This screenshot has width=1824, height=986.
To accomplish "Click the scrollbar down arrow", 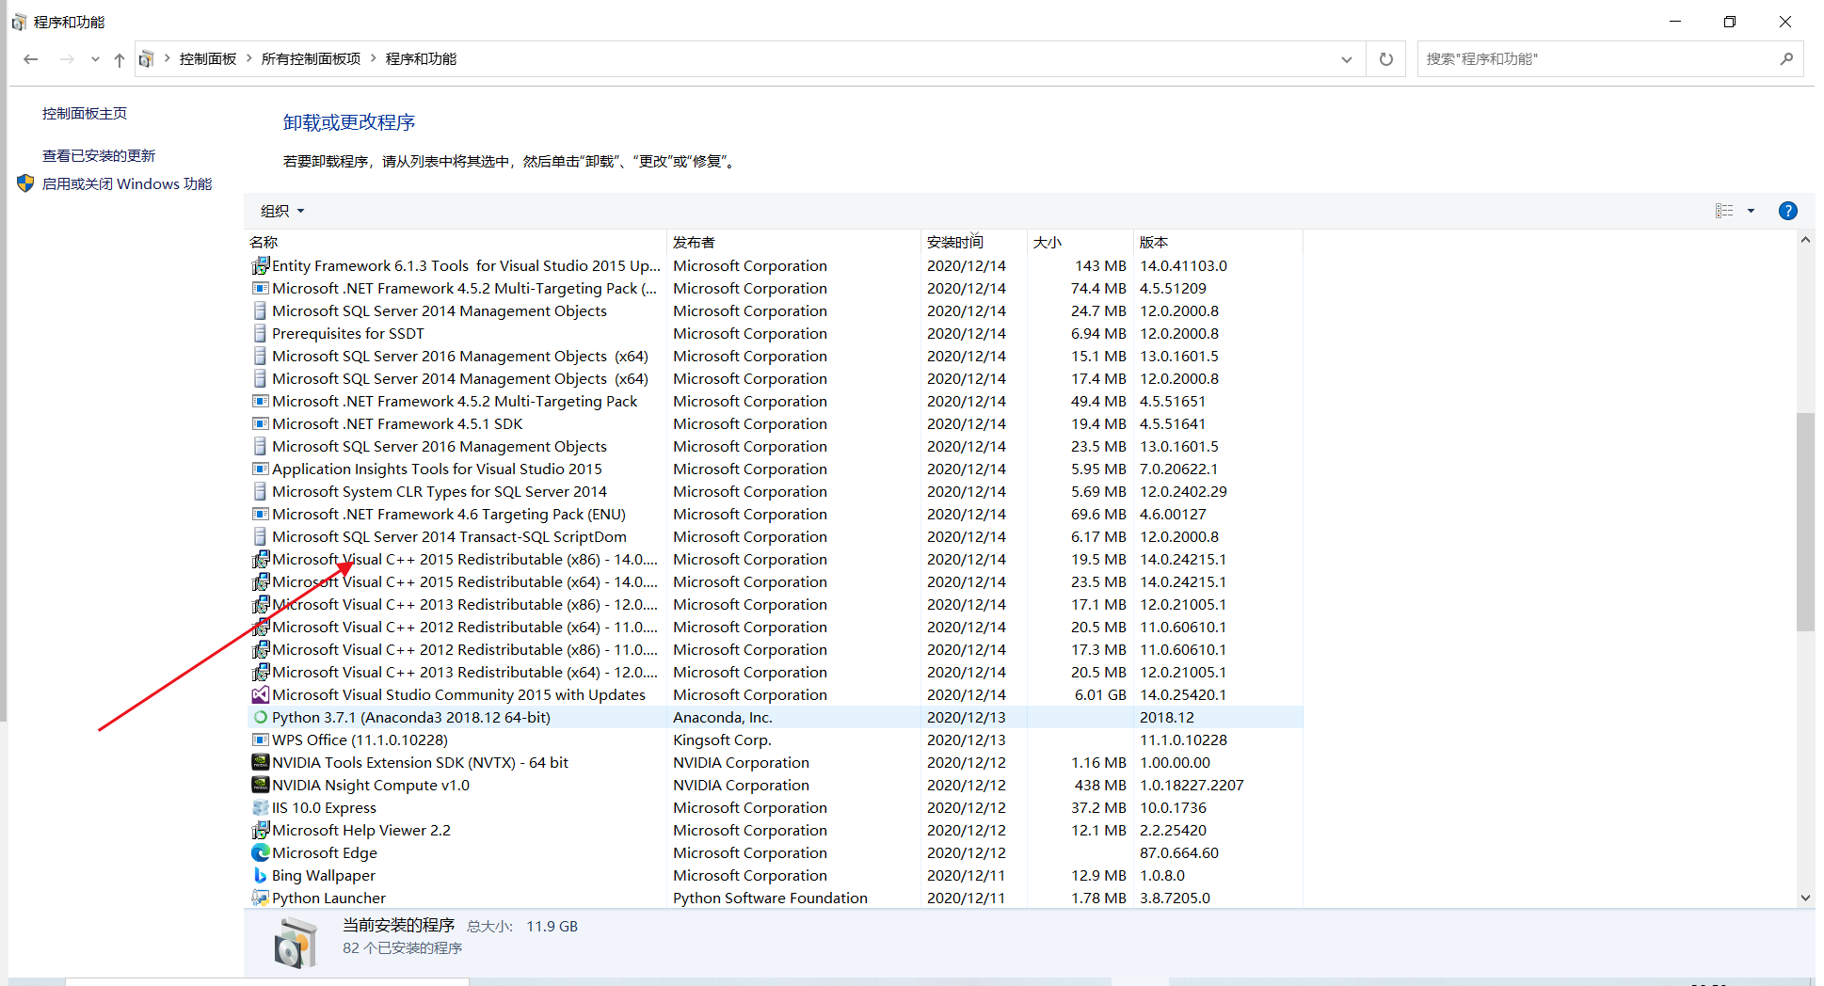I will [1805, 898].
